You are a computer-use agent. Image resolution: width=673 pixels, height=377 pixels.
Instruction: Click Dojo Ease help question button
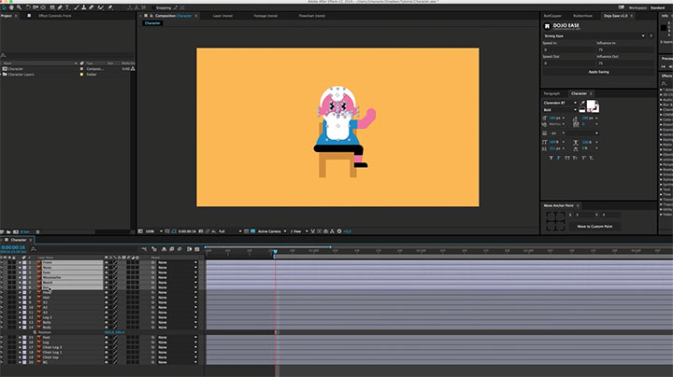pyautogui.click(x=652, y=36)
